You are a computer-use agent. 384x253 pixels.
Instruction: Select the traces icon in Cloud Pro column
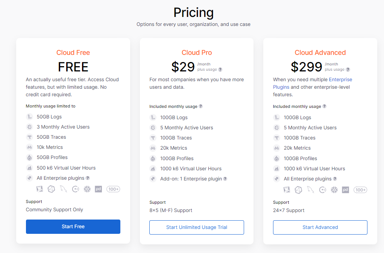pos(153,138)
